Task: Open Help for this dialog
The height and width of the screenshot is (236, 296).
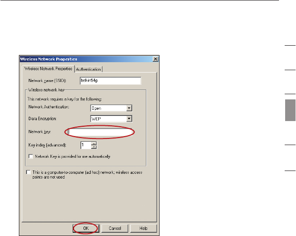Action: click(144, 228)
